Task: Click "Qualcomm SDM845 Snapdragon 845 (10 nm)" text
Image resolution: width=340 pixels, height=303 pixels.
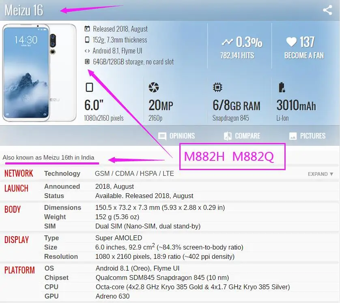Action: click(162, 277)
